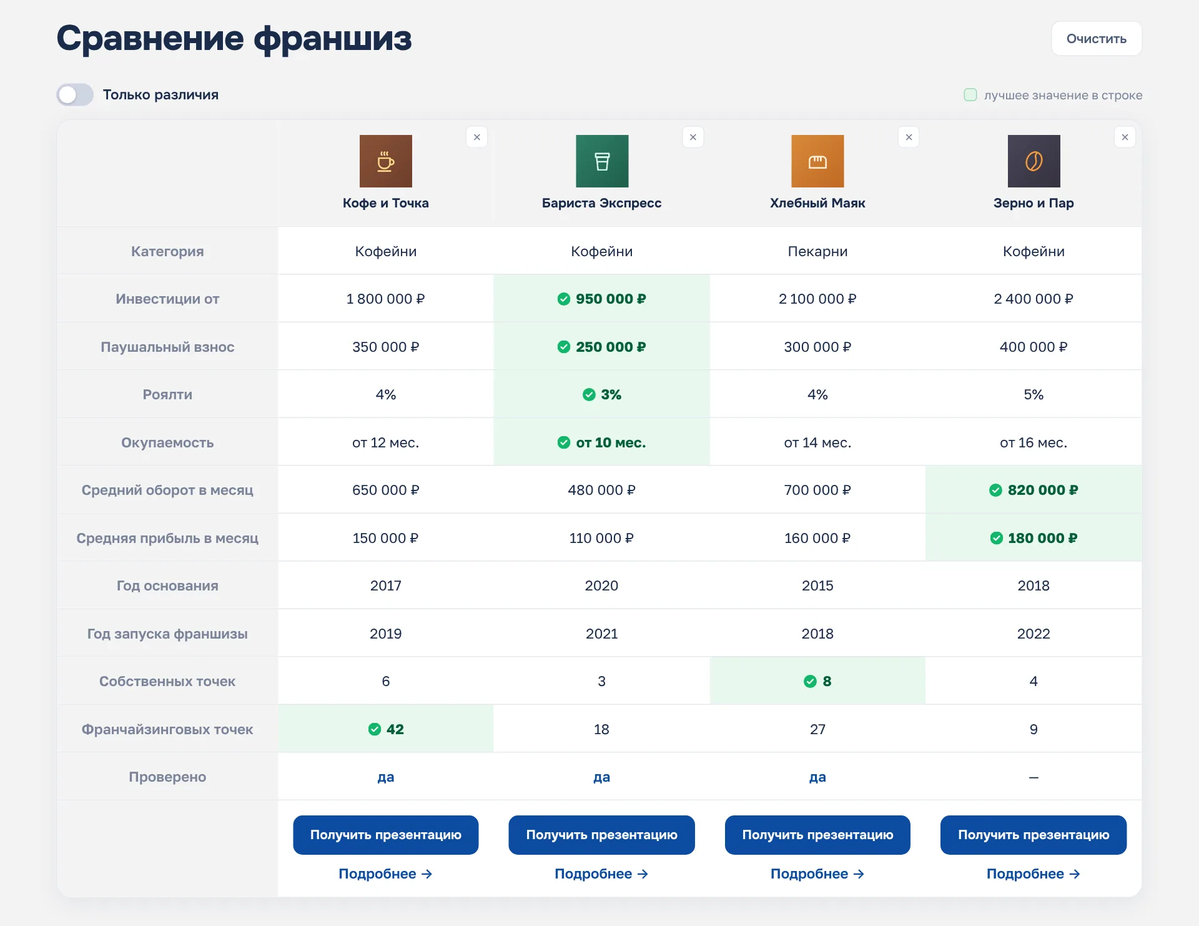
Task: Click the лучшее значение в строке legend box
Action: 970,95
